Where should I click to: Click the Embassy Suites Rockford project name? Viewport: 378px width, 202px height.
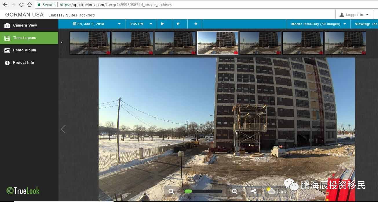(x=72, y=15)
